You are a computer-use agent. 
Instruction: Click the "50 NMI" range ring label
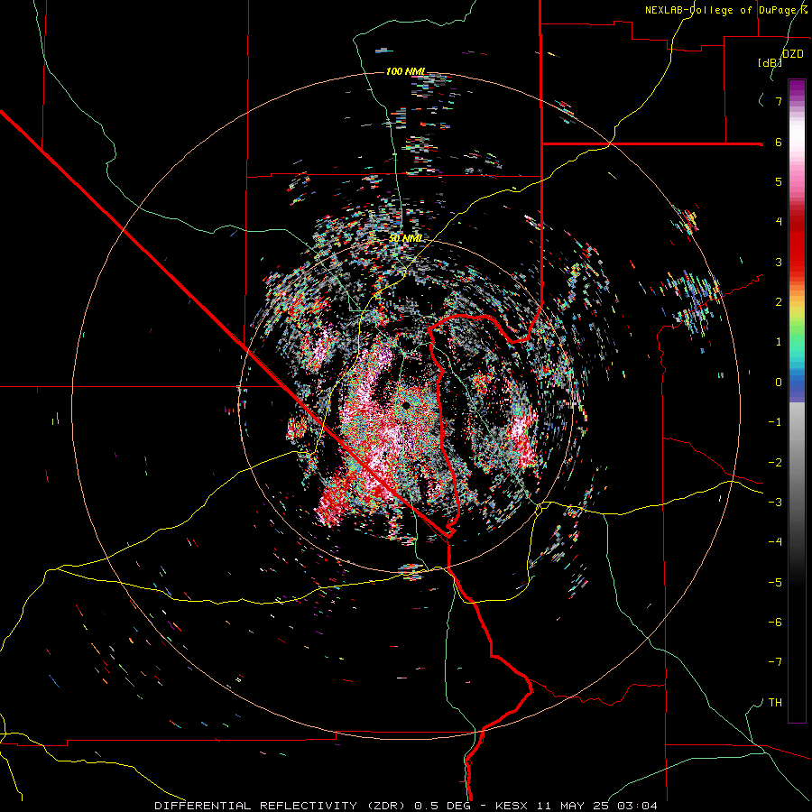coord(405,238)
